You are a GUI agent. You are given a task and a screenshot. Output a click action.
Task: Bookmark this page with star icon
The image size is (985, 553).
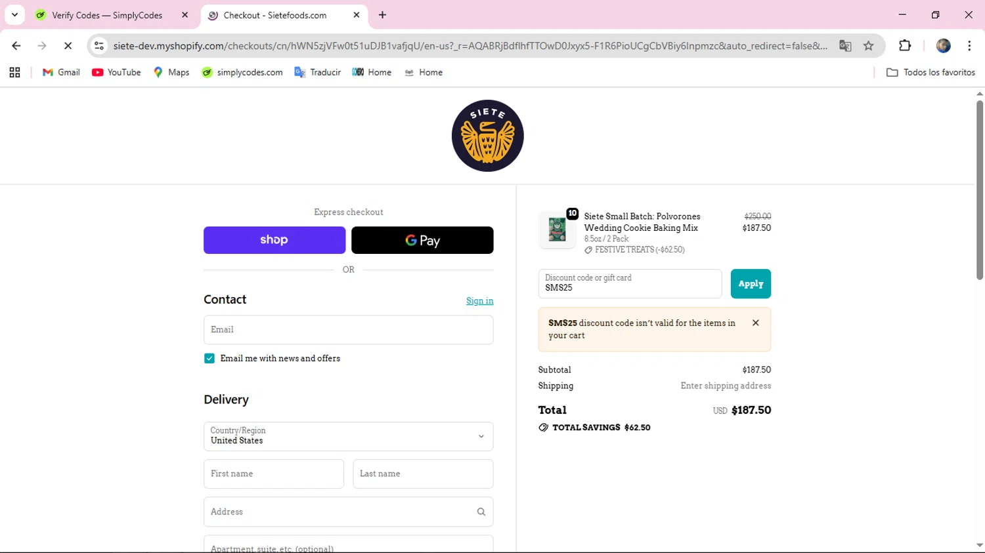tap(869, 46)
